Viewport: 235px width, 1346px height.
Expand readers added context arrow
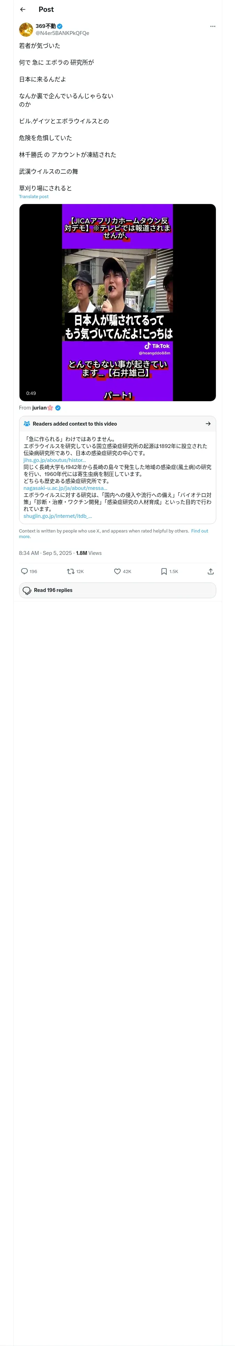pyautogui.click(x=208, y=424)
